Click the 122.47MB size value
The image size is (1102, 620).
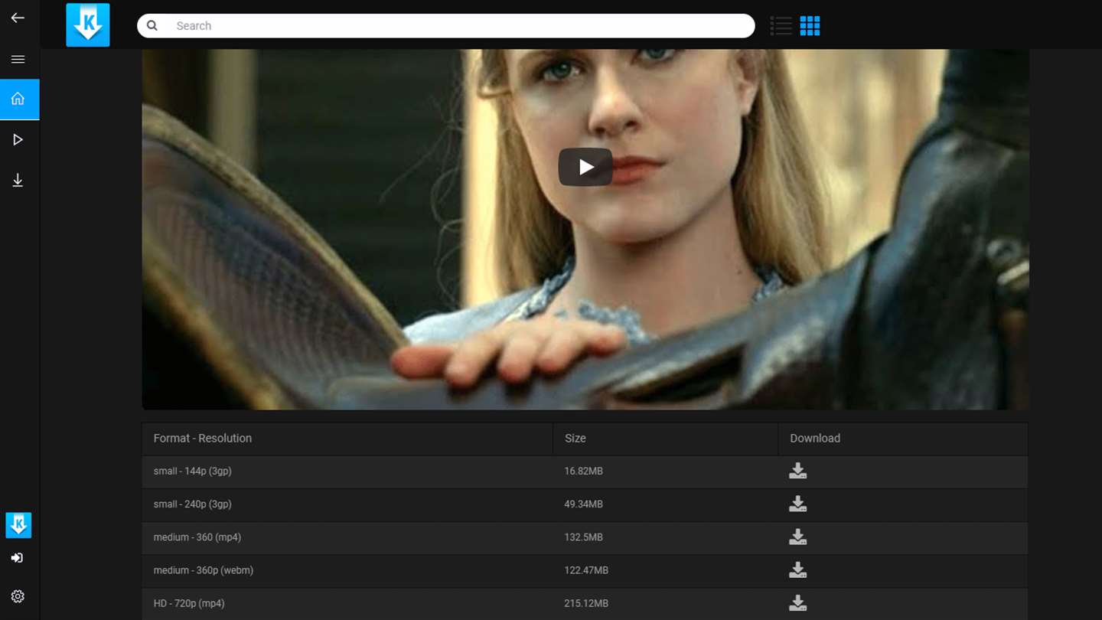click(x=586, y=570)
